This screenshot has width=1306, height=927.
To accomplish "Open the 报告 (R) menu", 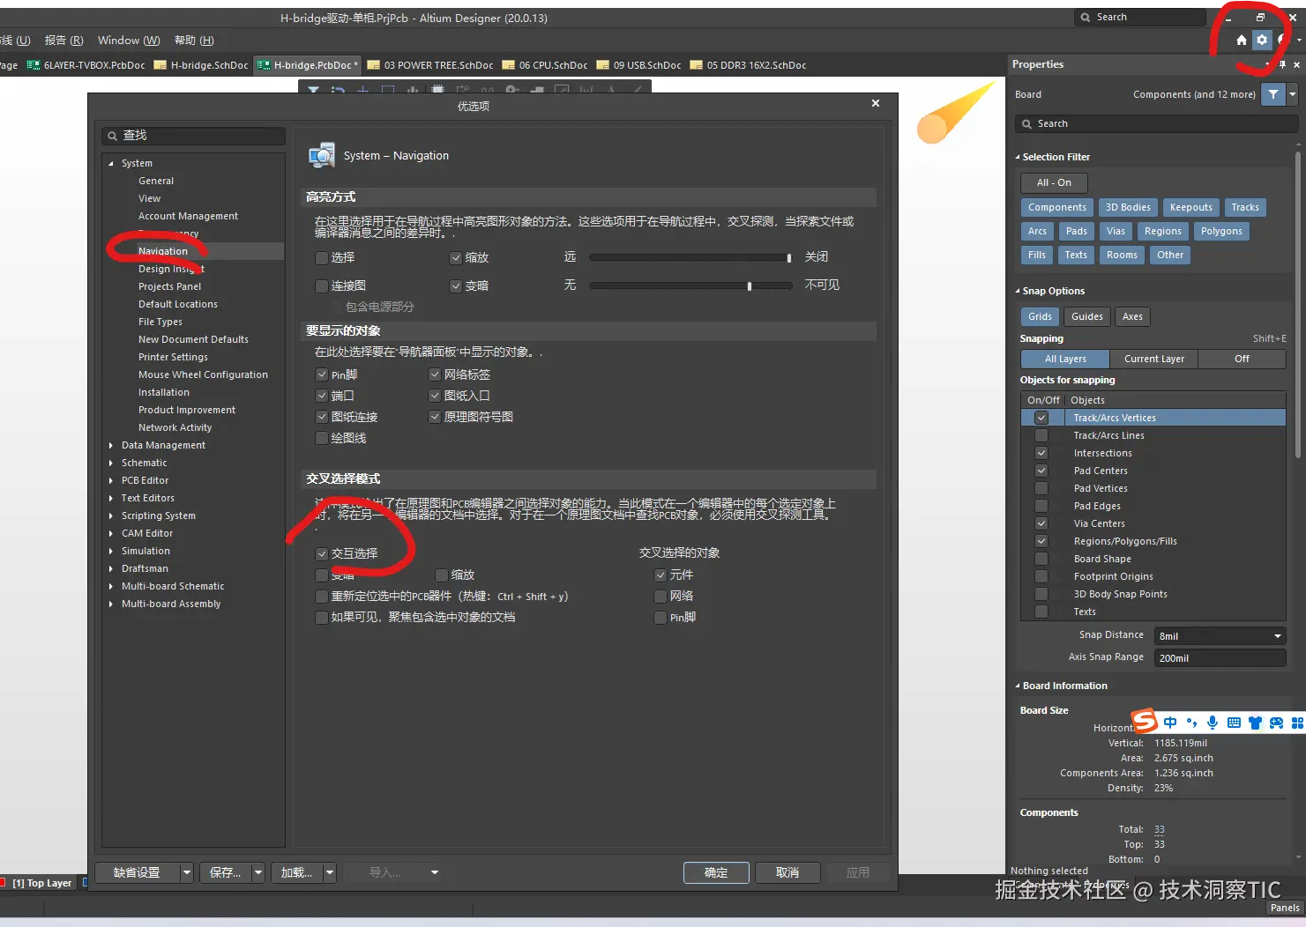I will [x=63, y=41].
